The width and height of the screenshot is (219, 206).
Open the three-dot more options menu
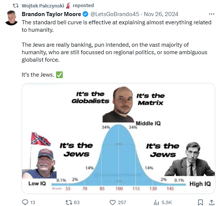click(x=212, y=14)
